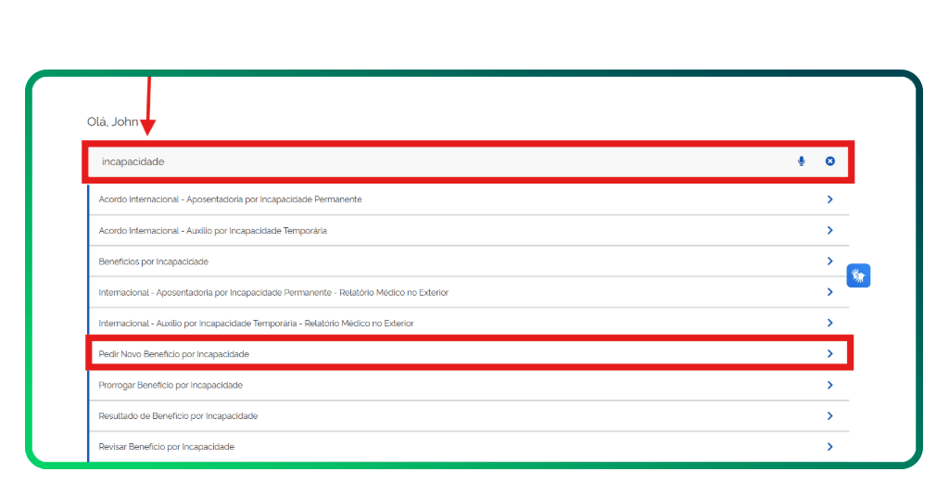This screenshot has height=497, width=949.
Task: Click chevron beside Acordo Internacional - Aposentadoria row
Action: coord(829,199)
